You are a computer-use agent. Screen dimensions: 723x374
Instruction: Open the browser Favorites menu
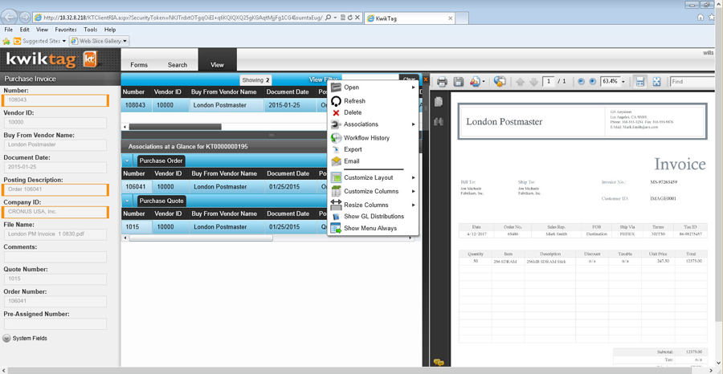tap(66, 30)
